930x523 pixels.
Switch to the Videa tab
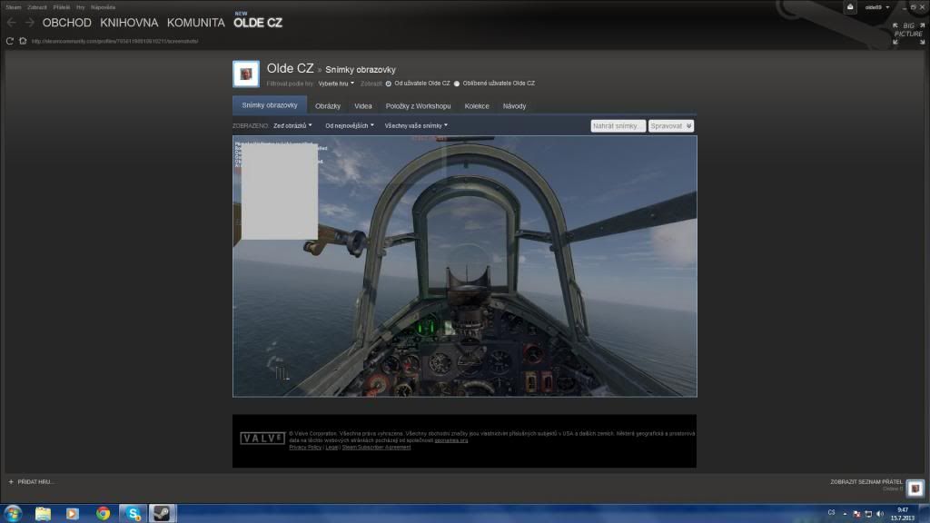pyautogui.click(x=363, y=106)
